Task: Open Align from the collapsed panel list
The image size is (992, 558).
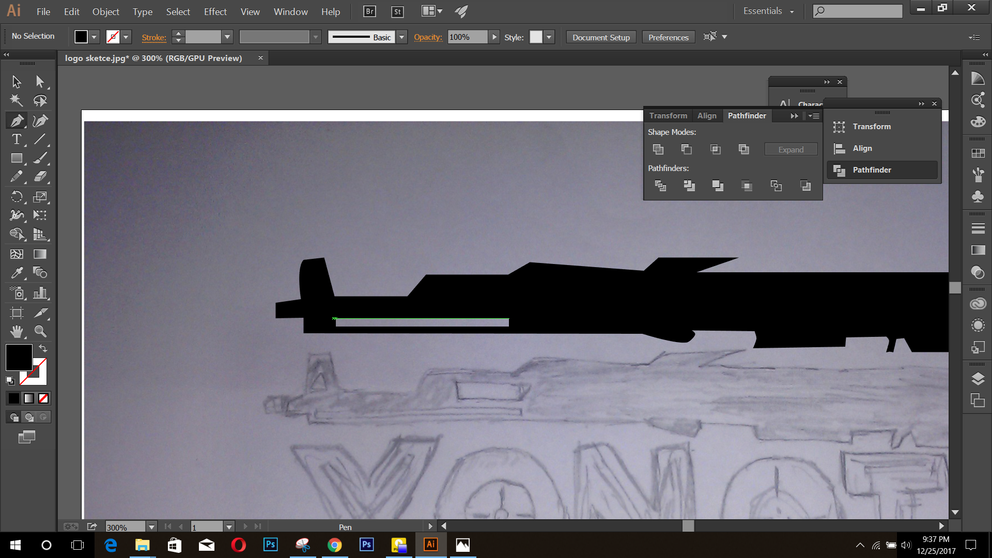Action: [x=882, y=148]
